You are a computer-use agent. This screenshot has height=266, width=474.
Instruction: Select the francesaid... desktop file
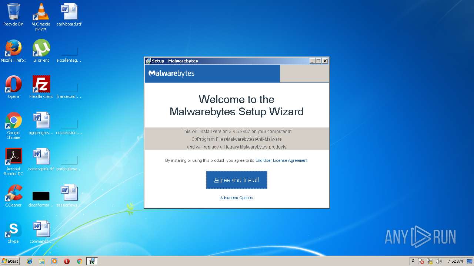[x=69, y=91]
